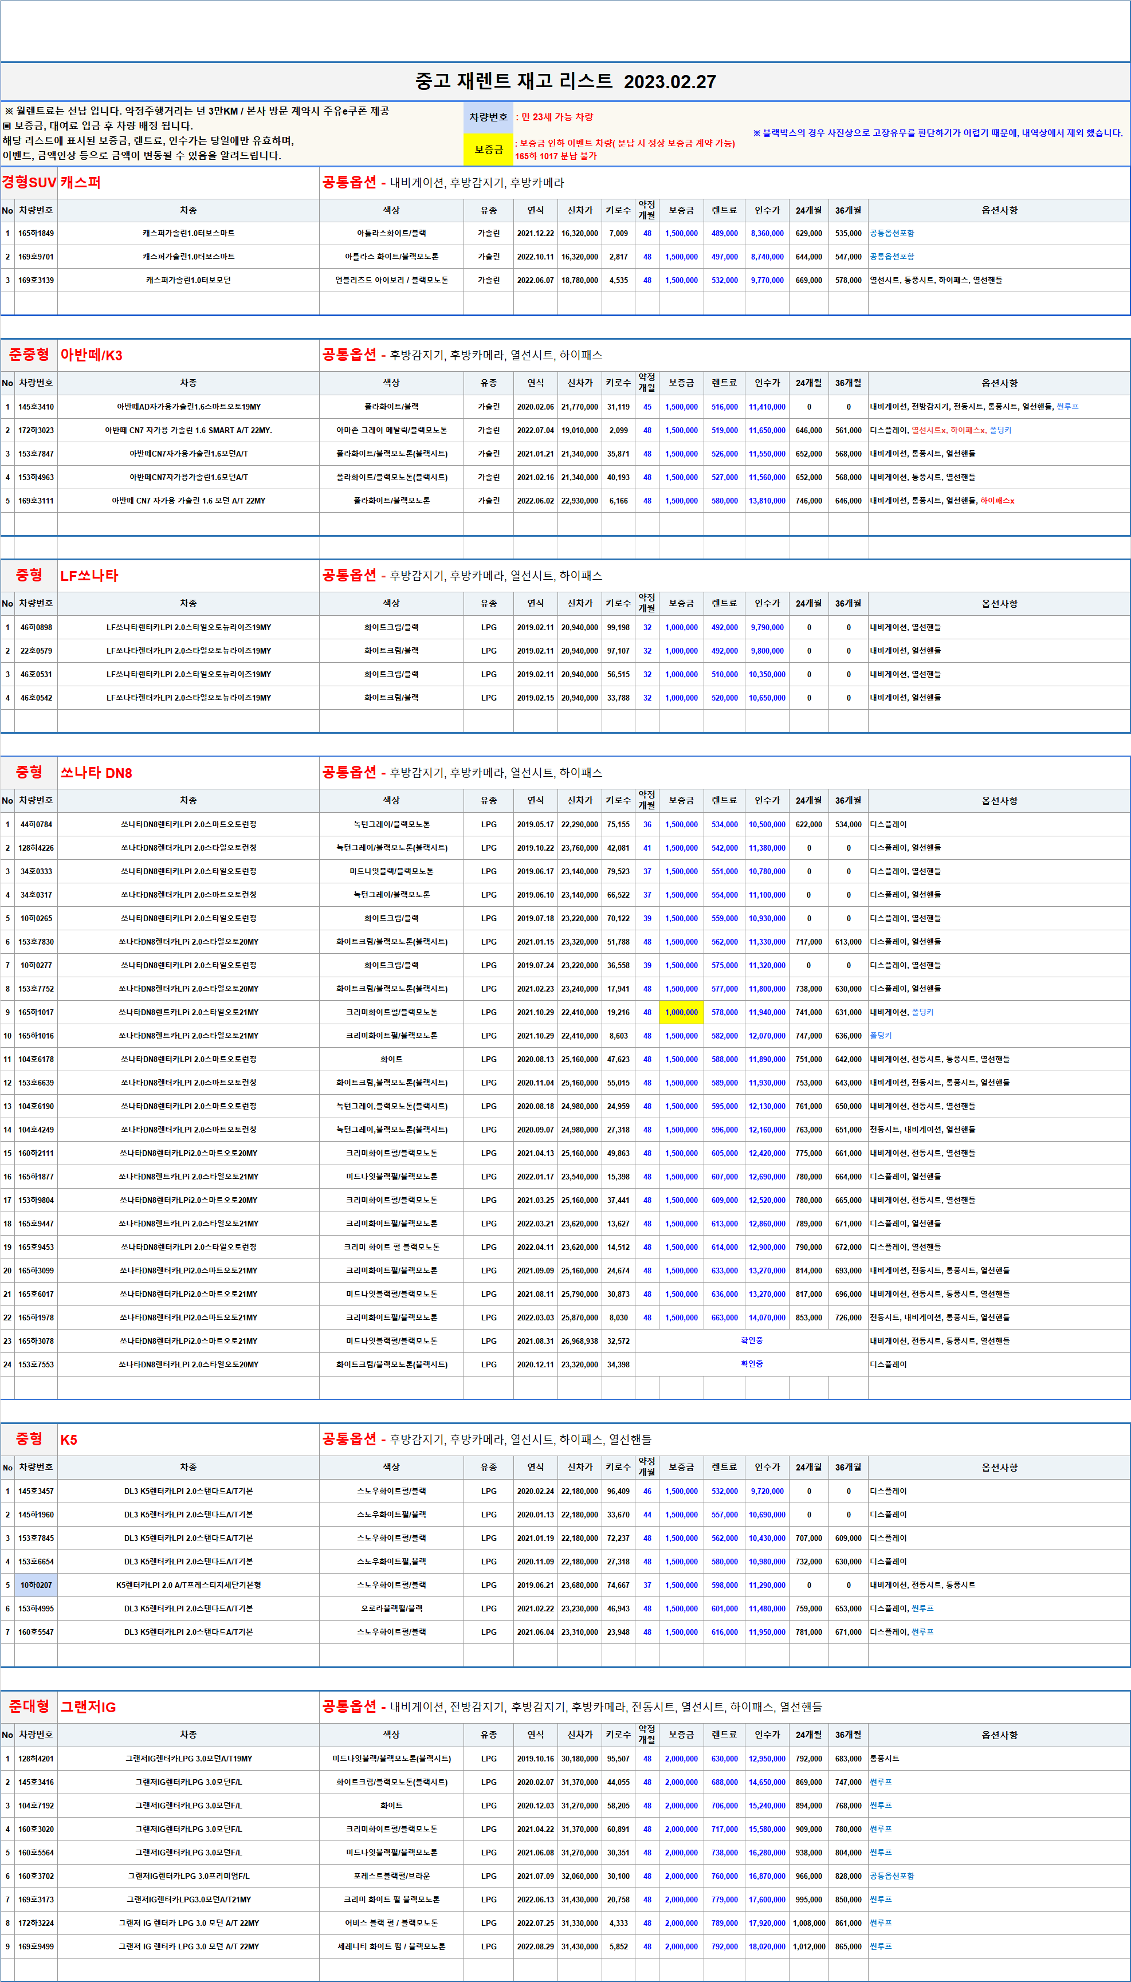1131x1982 pixels.
Task: Select the 'LF쏘나타' section title
Action: [x=89, y=576]
